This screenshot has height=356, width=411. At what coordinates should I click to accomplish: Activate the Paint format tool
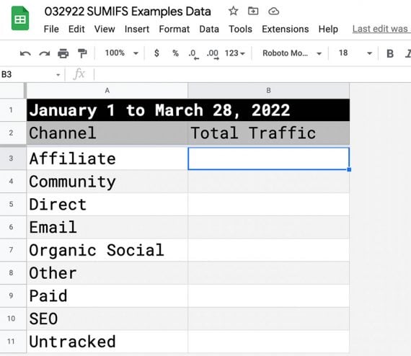pos(82,53)
